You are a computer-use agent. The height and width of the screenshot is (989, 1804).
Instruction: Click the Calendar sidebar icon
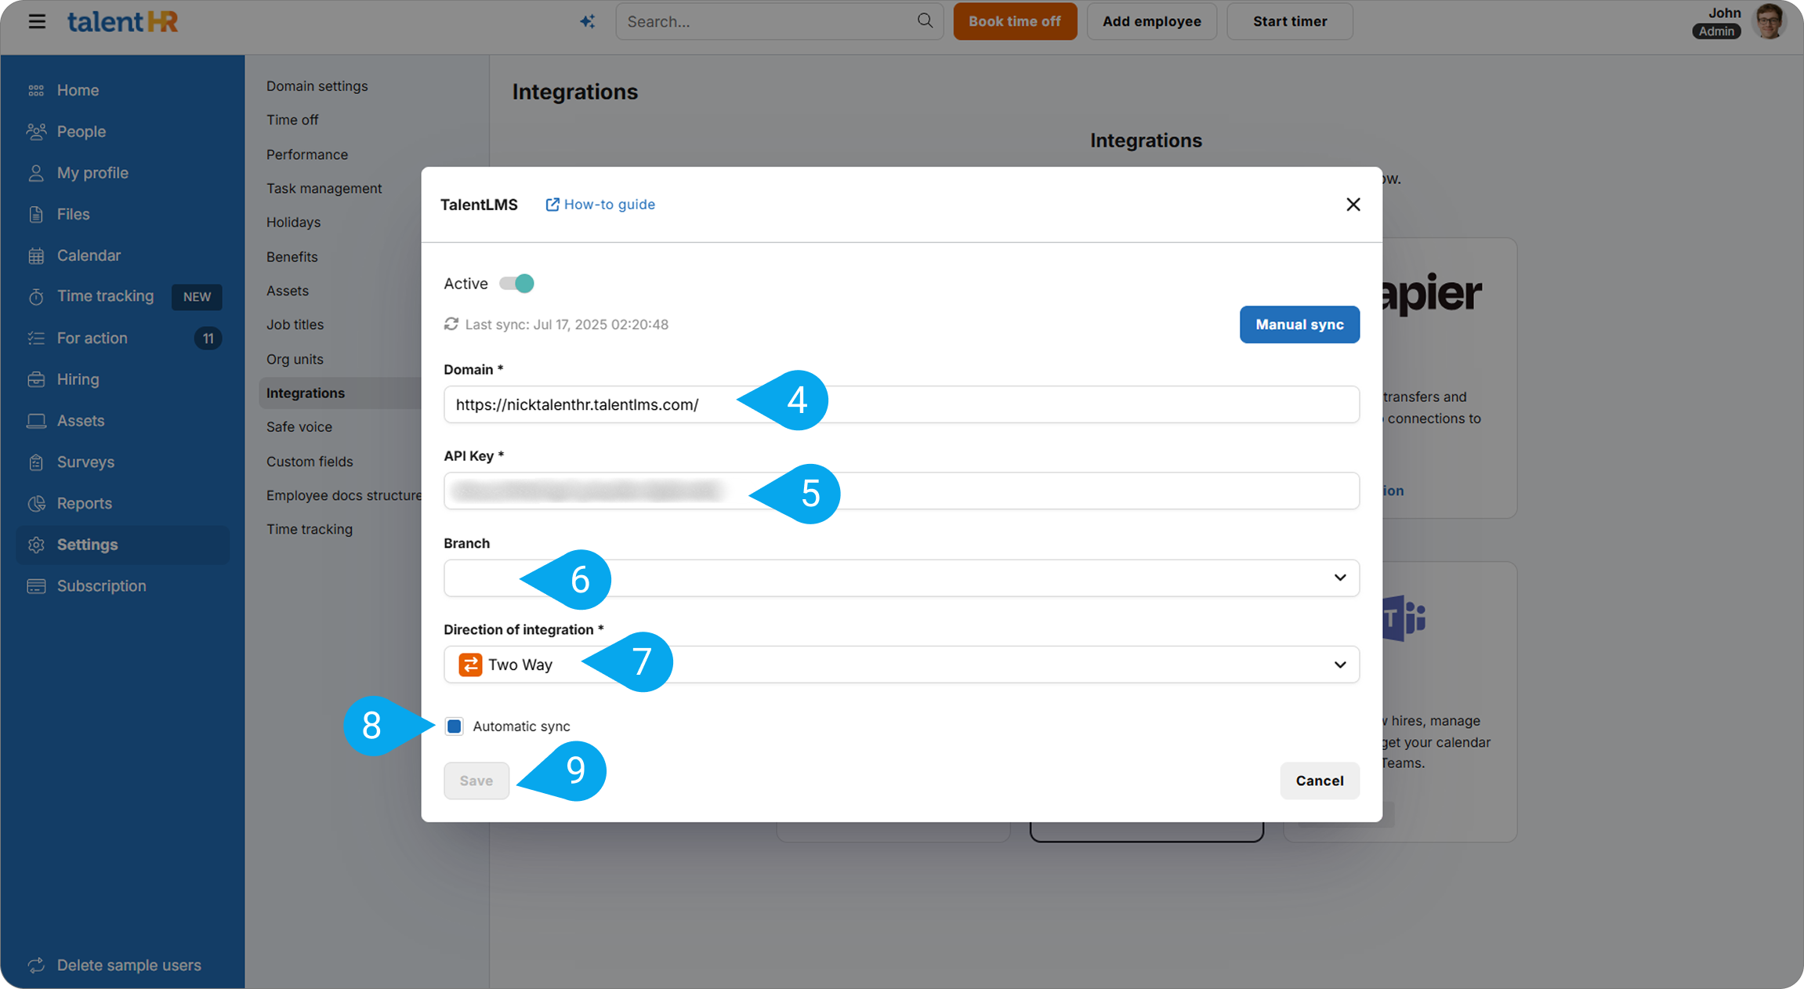[x=36, y=255]
